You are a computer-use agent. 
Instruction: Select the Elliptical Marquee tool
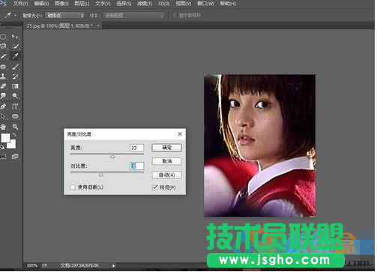3,37
